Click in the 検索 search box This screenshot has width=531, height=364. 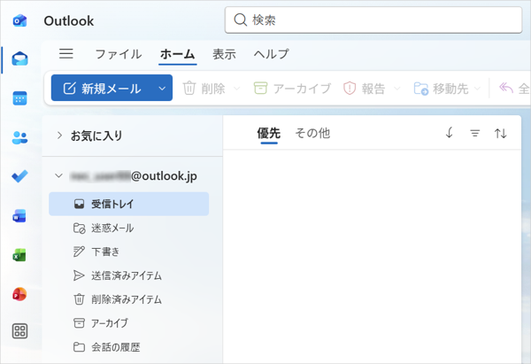click(x=373, y=20)
